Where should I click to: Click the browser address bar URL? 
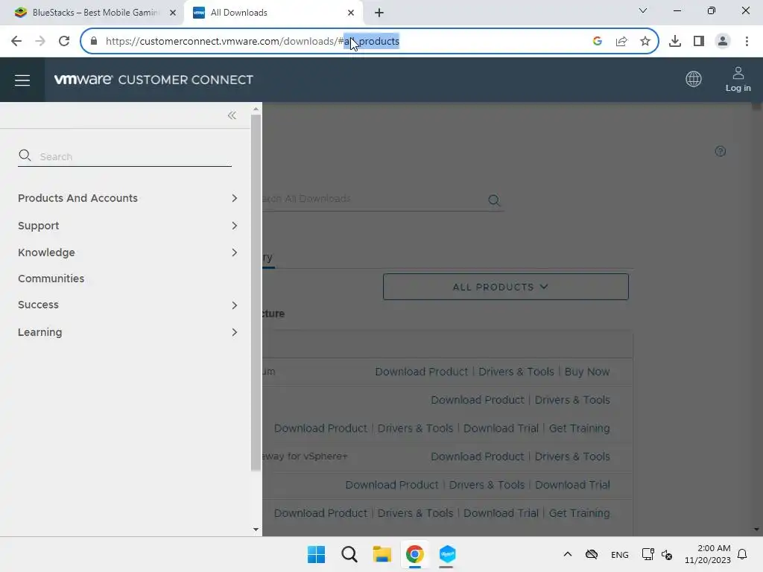point(252,42)
